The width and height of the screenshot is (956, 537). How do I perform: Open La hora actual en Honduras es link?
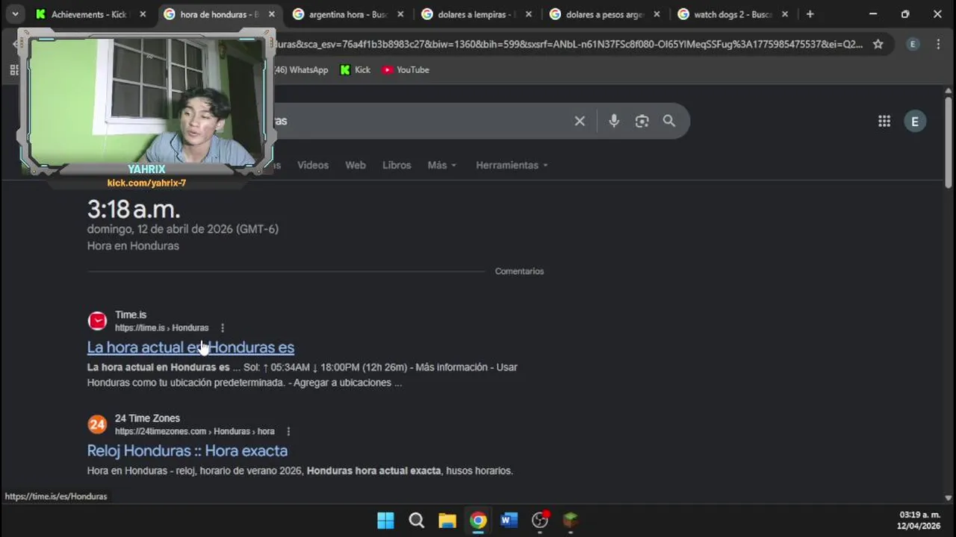190,347
